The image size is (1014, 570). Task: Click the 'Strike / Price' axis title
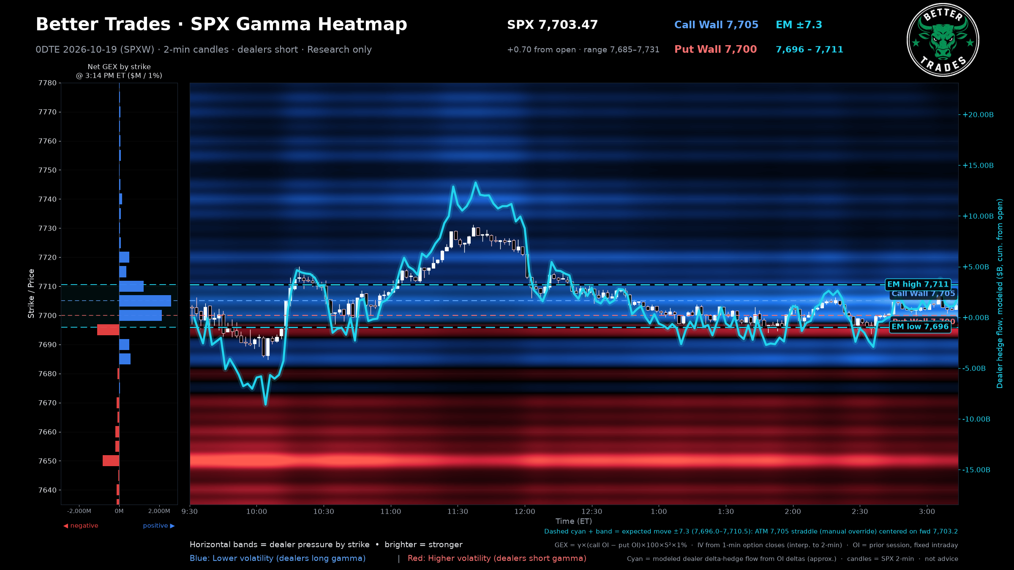point(31,293)
